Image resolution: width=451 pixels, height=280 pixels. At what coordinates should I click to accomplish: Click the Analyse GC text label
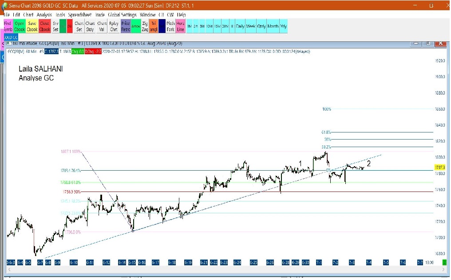(36, 78)
